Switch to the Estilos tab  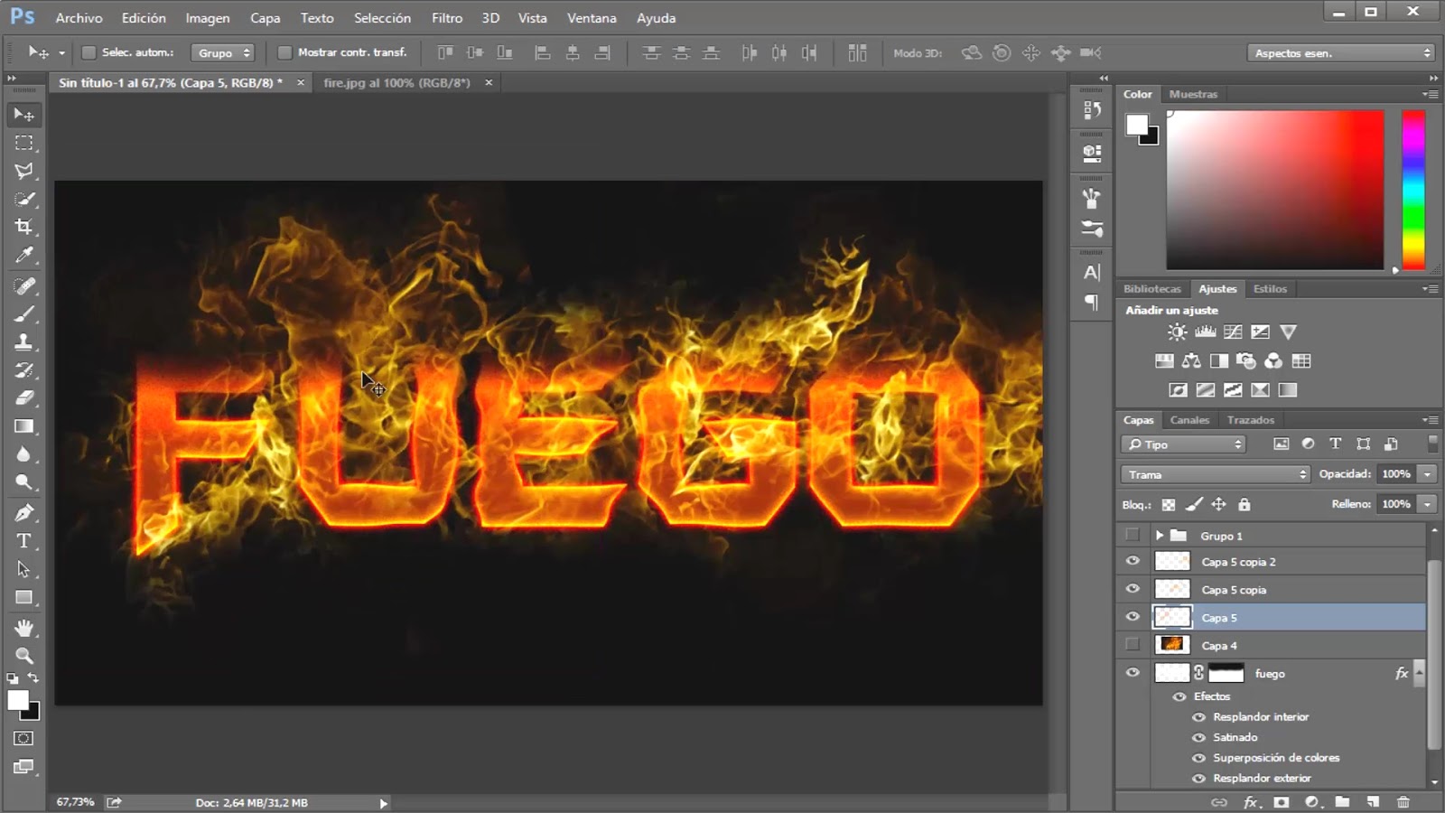coord(1270,289)
